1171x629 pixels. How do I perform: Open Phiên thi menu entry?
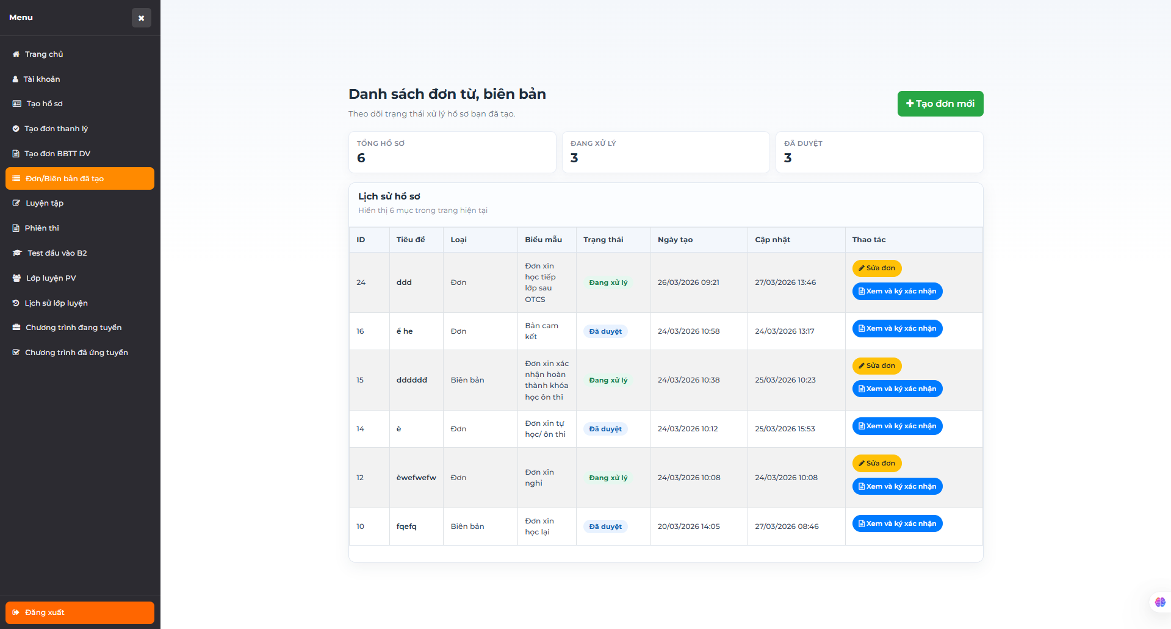pos(41,228)
